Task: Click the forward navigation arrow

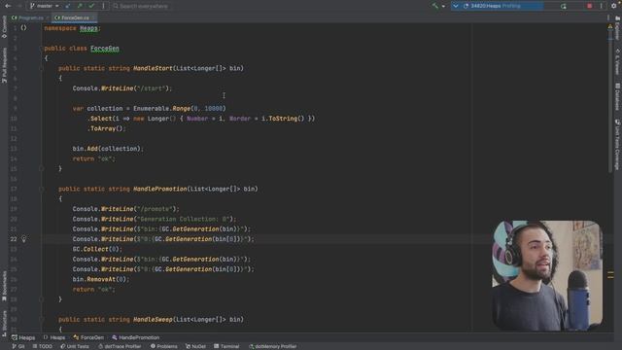Action: 19,6
